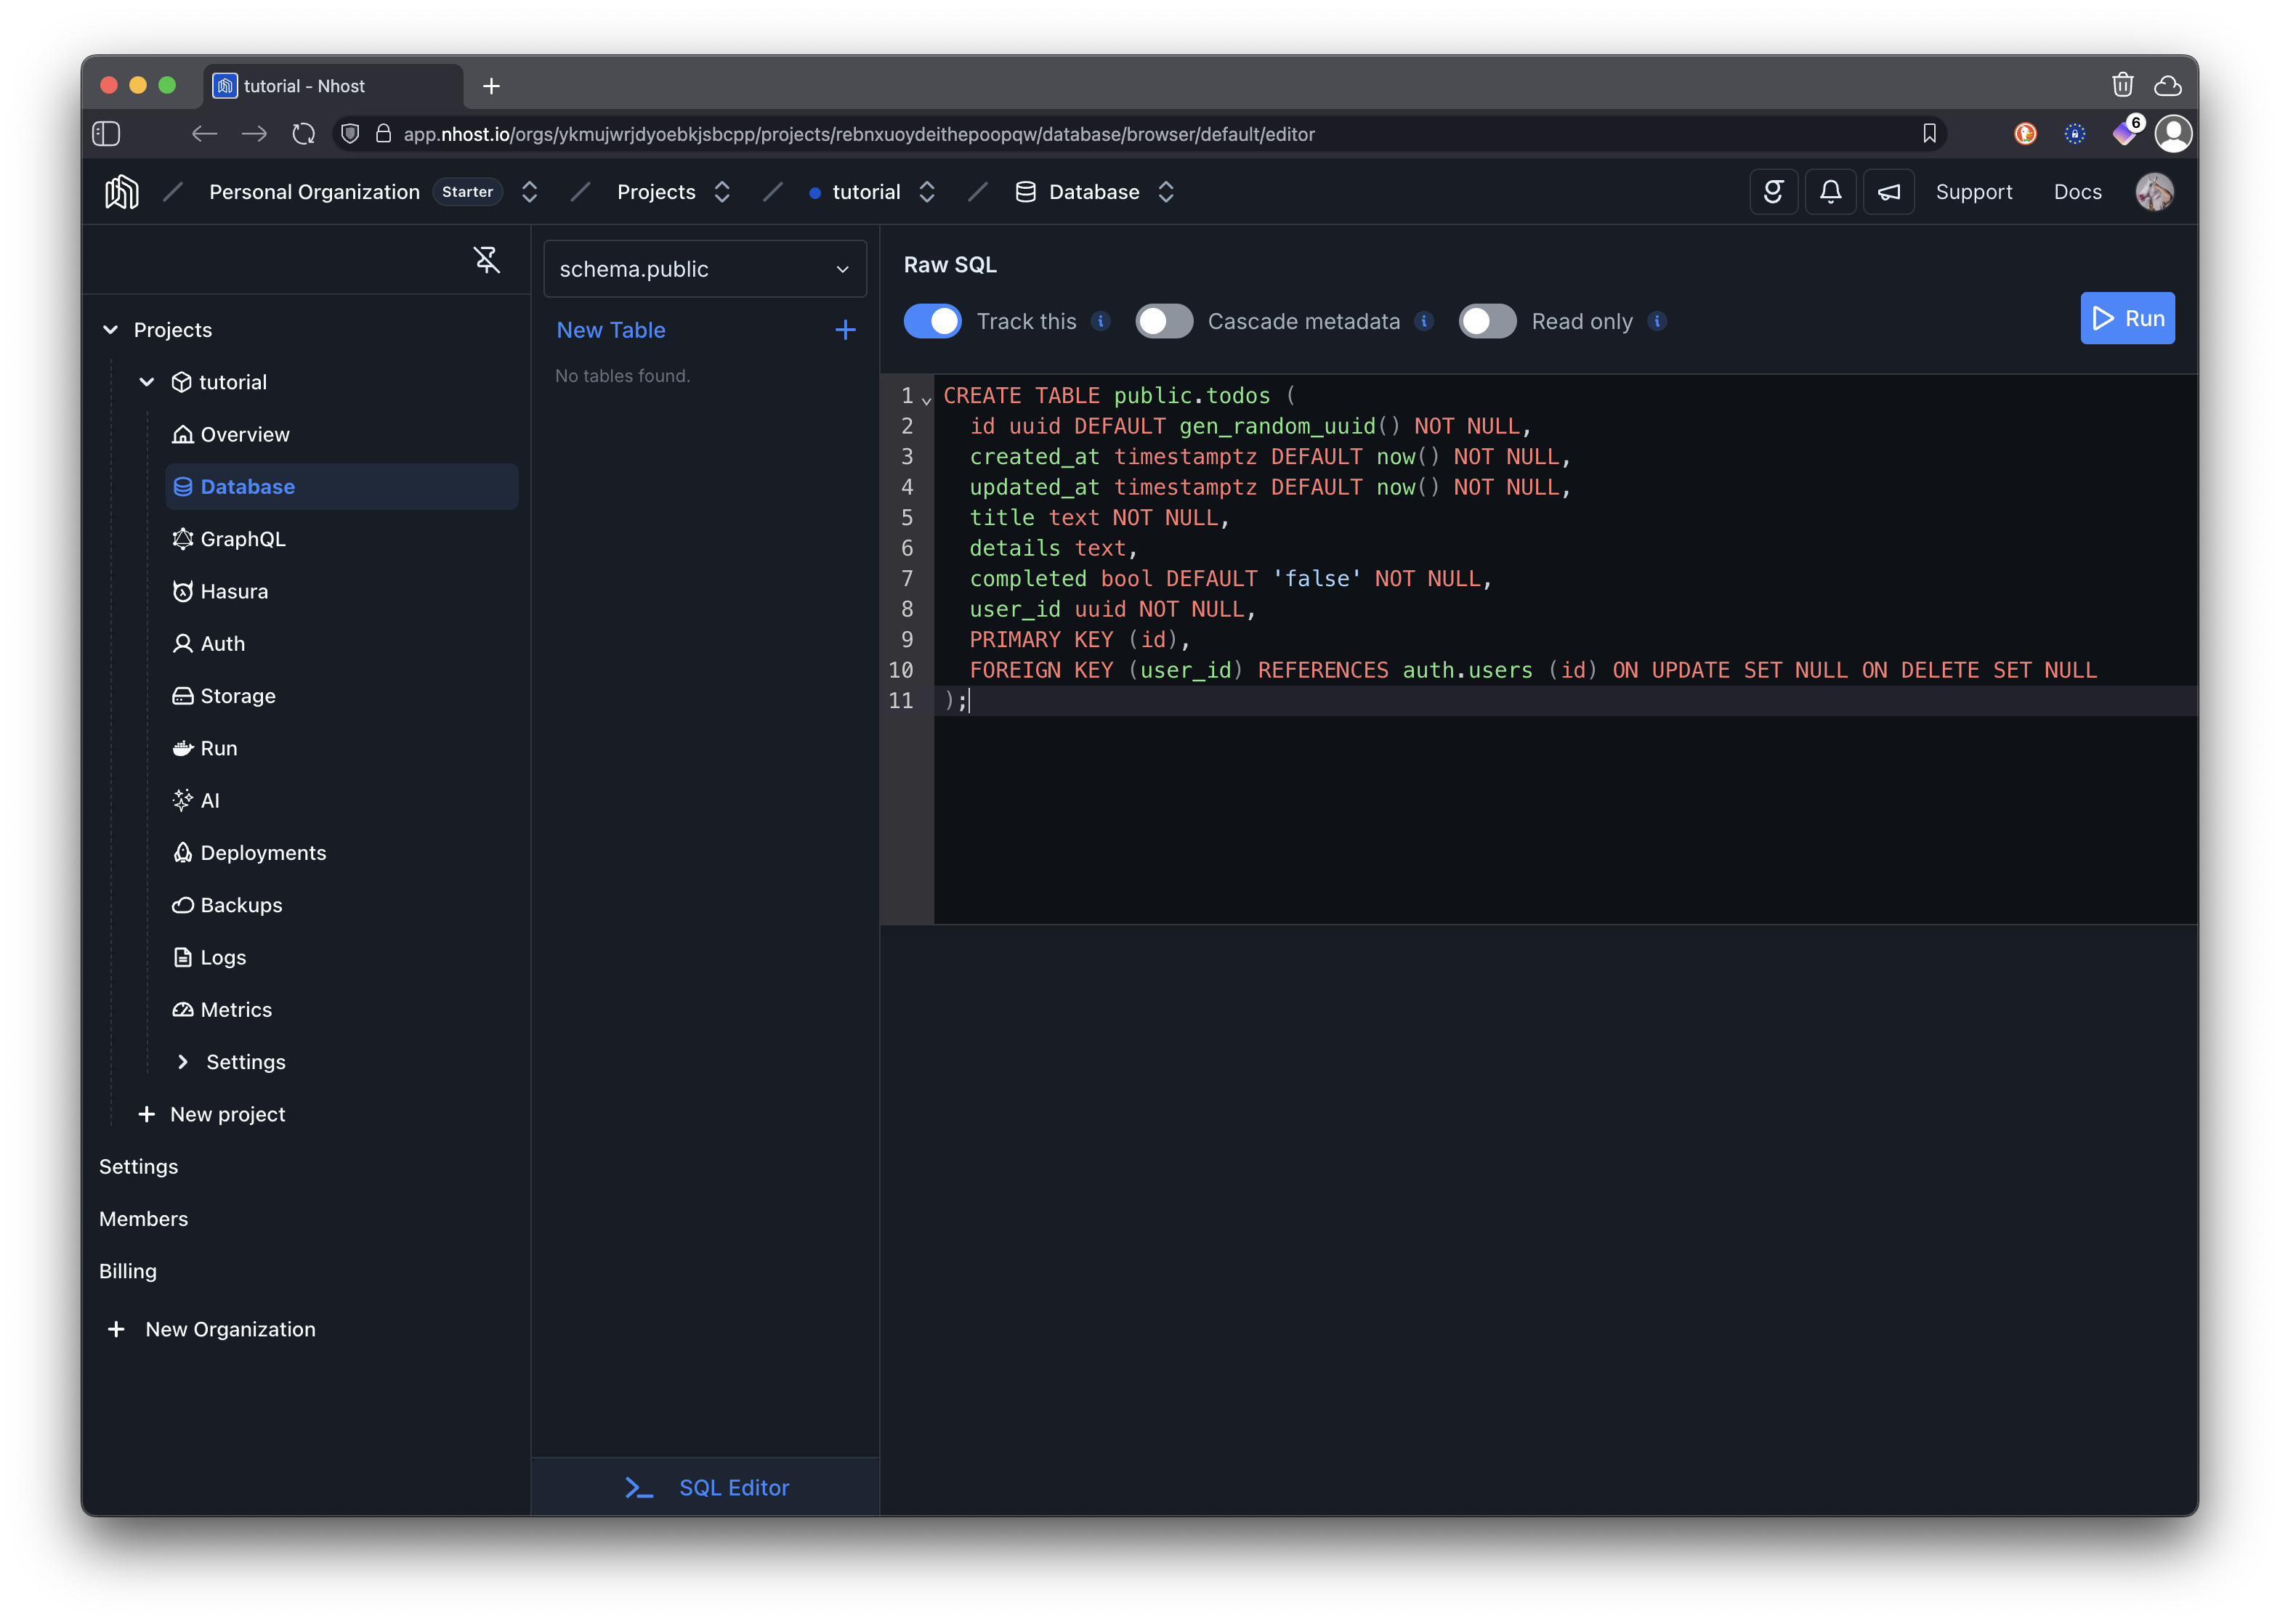The image size is (2280, 1624).
Task: Open the organization switcher chevrons
Action: click(x=529, y=191)
